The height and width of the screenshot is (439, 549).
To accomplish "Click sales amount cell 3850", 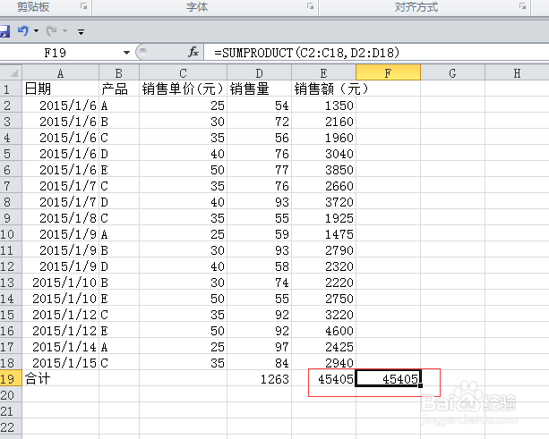I will (x=324, y=170).
